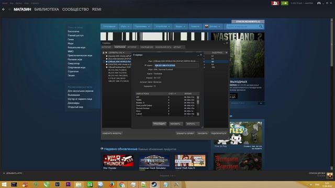Select the Динозавры tag in sidebar
Image resolution: width=335 pixels, height=188 pixels.
tap(74, 103)
